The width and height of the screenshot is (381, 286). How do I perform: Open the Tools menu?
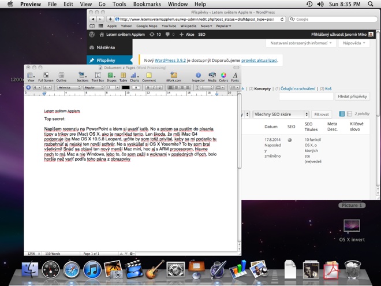point(119,4)
